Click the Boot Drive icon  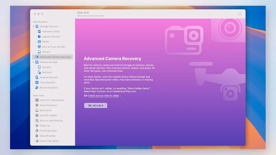coord(37,110)
